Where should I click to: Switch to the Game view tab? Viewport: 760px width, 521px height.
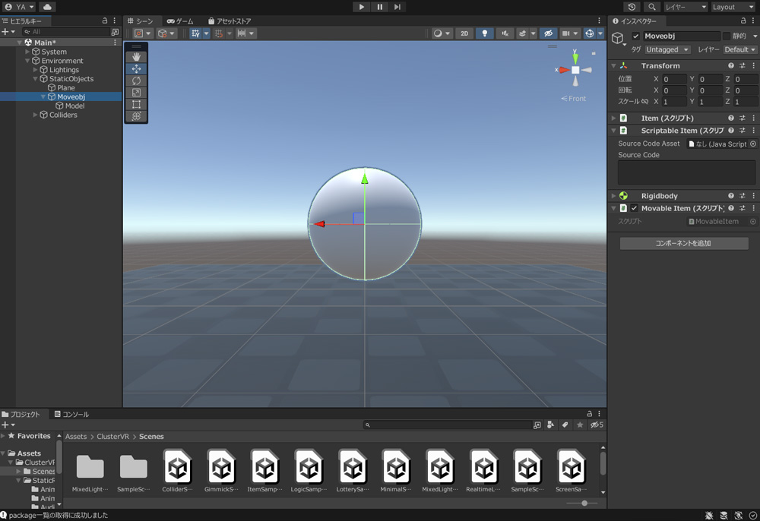180,21
